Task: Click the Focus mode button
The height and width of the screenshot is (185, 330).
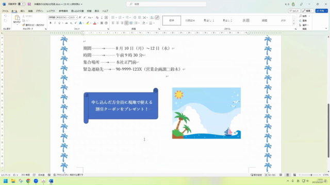Action: click(x=270, y=175)
